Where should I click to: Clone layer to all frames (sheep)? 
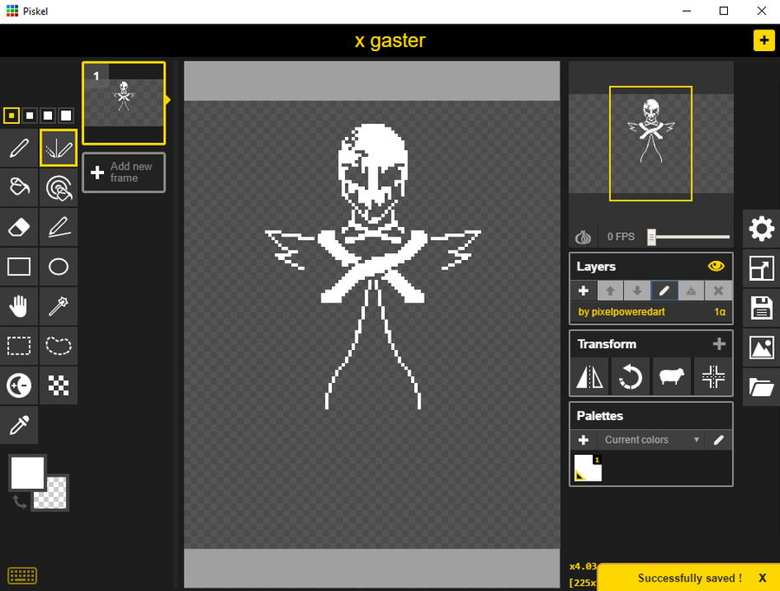(672, 377)
